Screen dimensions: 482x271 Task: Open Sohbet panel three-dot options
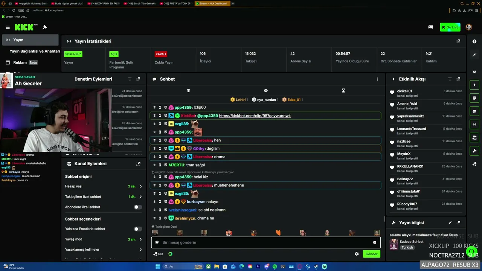coord(377,79)
